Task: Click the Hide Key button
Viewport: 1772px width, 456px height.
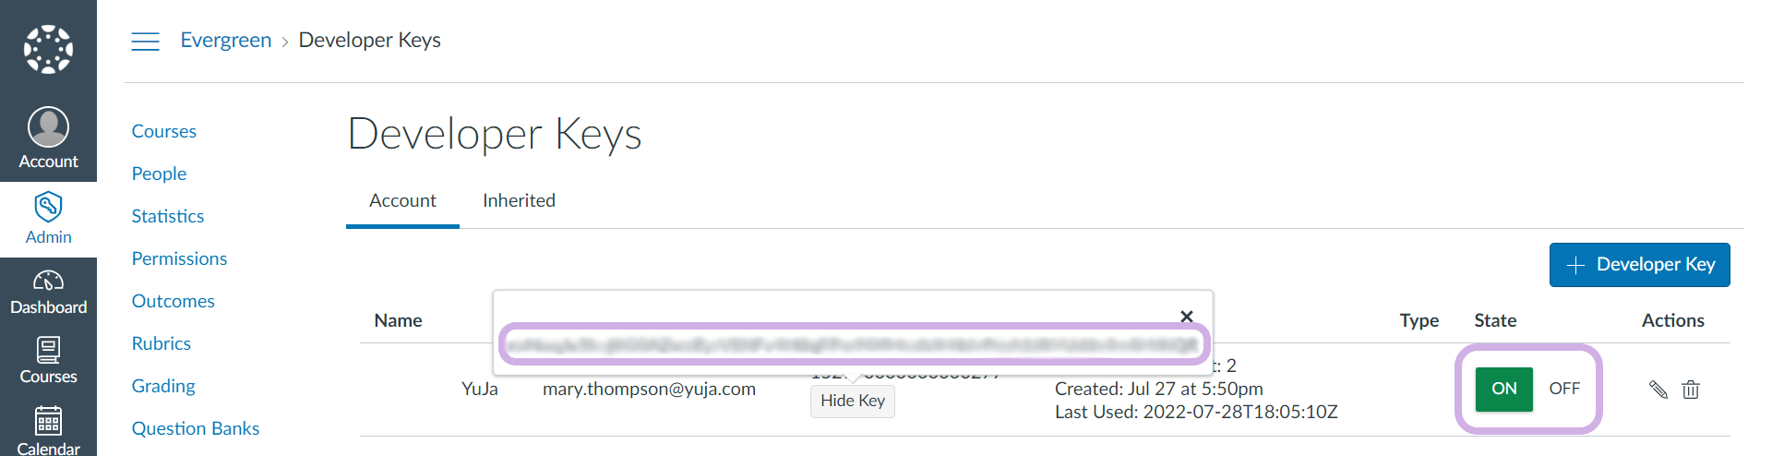Action: pyautogui.click(x=852, y=401)
